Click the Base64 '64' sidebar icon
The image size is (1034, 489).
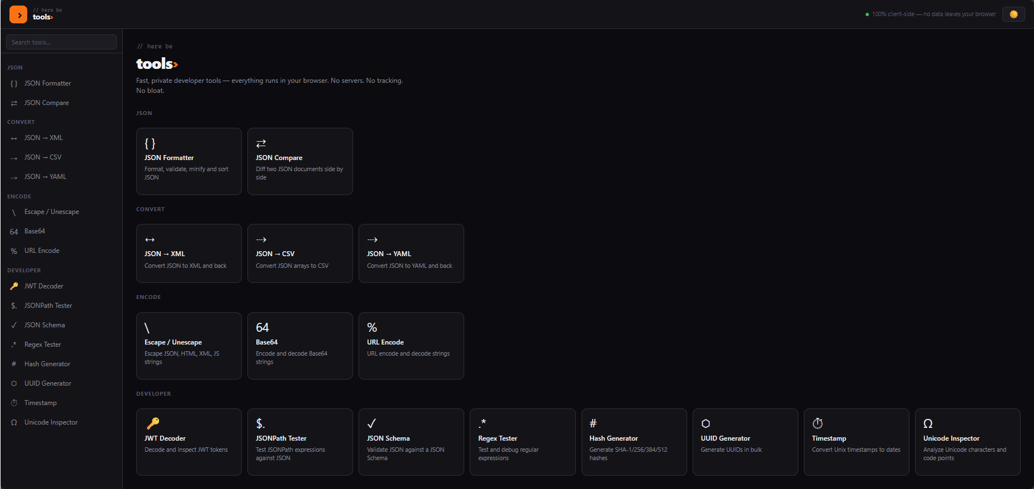point(14,232)
